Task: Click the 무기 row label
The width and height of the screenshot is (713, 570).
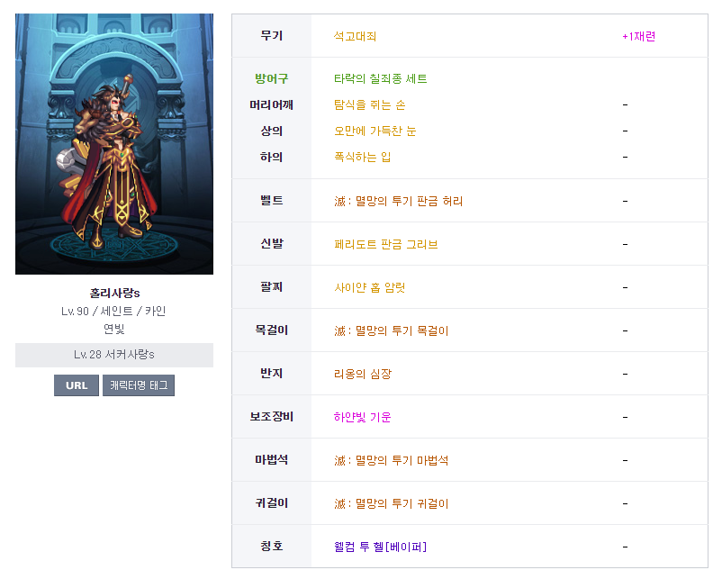Action: pyautogui.click(x=272, y=35)
